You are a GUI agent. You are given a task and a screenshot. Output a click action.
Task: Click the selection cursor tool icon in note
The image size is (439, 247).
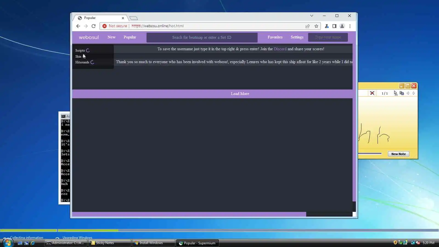click(x=395, y=93)
